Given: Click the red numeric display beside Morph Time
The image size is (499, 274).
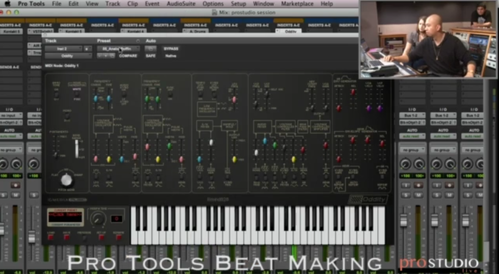Looking at the screenshot, I should tap(117, 219).
